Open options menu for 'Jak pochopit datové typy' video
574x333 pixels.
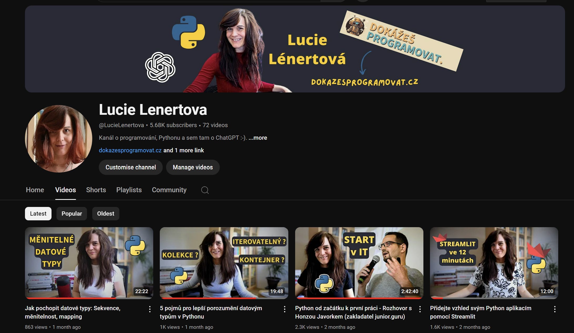tap(150, 309)
